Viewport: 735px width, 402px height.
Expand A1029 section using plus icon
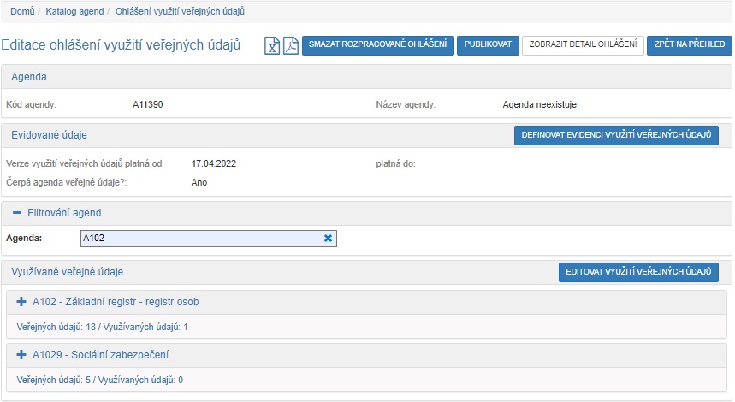pos(21,354)
